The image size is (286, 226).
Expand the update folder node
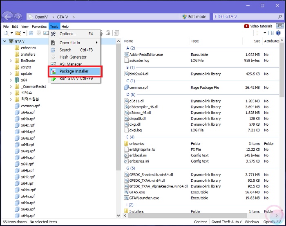(x=11, y=74)
